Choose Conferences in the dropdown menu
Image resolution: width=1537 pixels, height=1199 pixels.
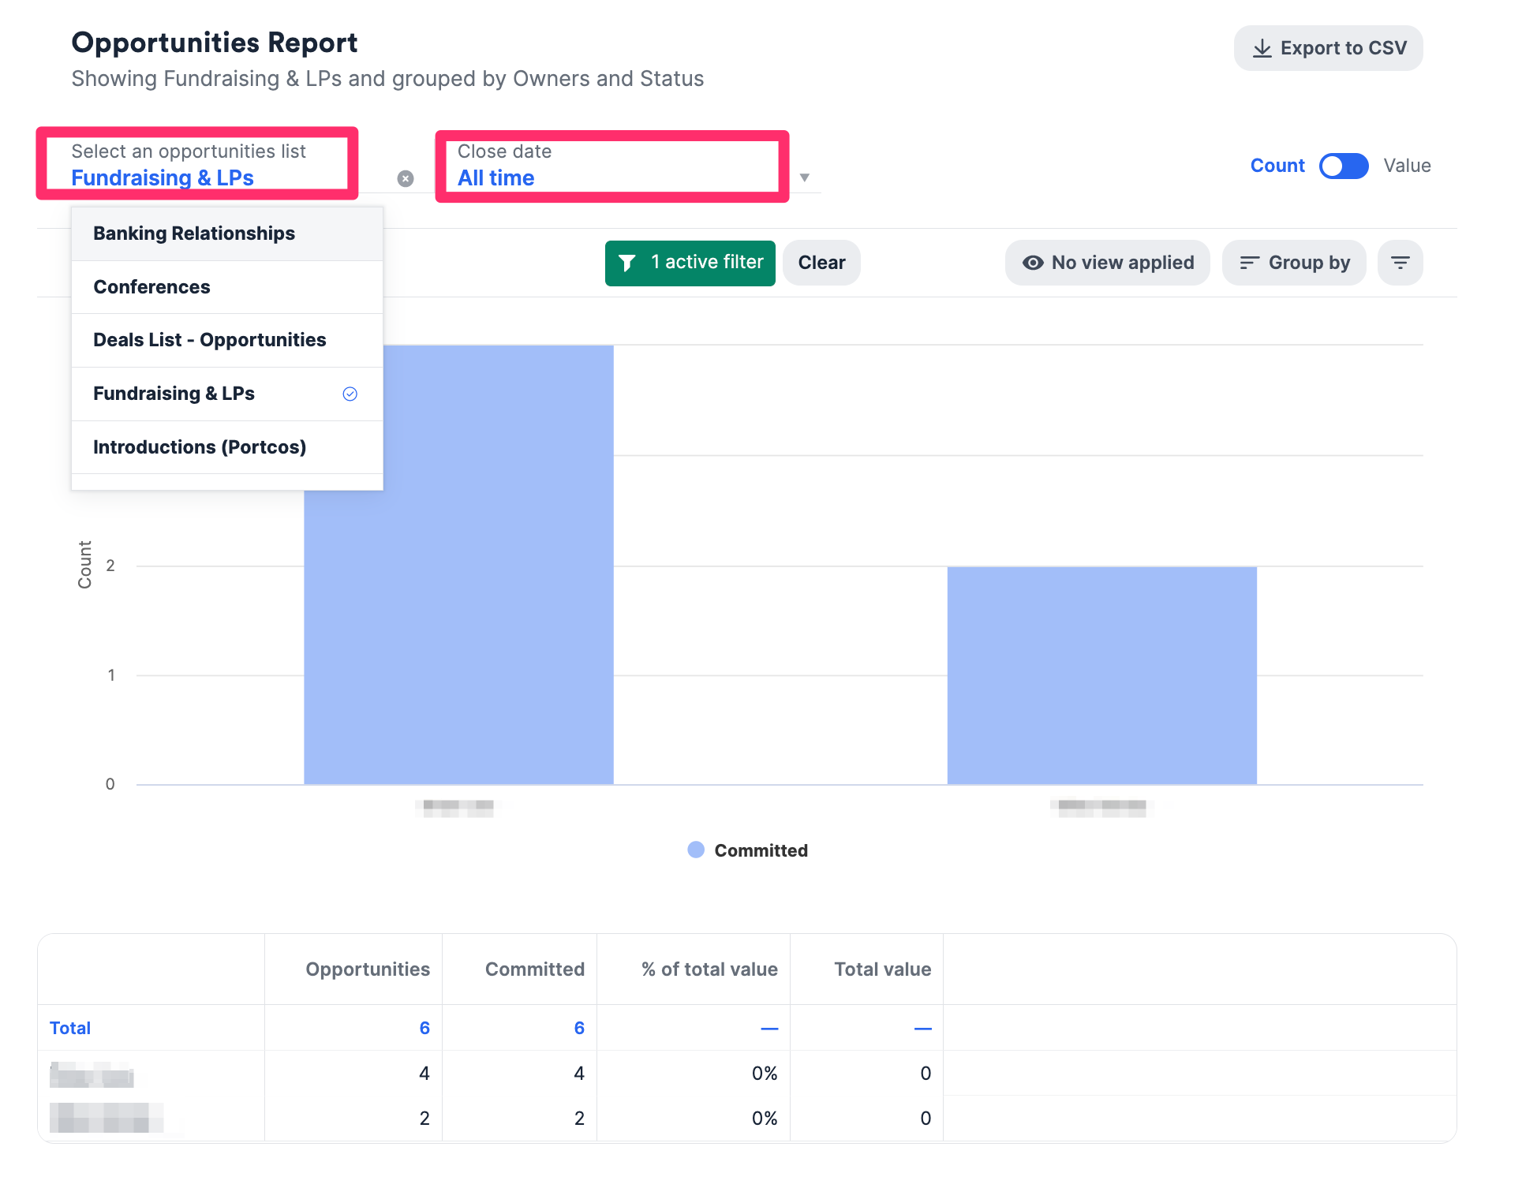[x=151, y=286]
